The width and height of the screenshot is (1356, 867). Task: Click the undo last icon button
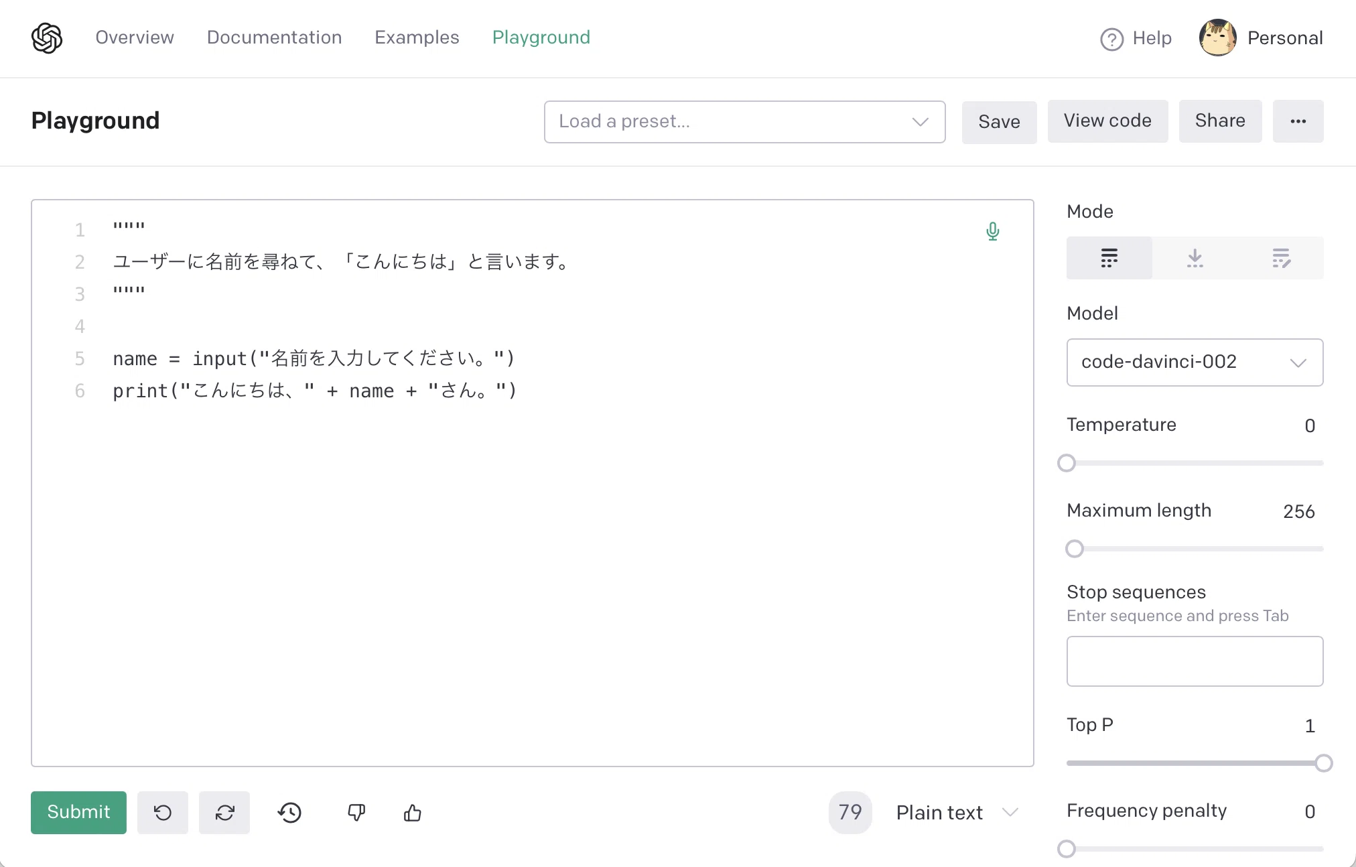tap(163, 813)
